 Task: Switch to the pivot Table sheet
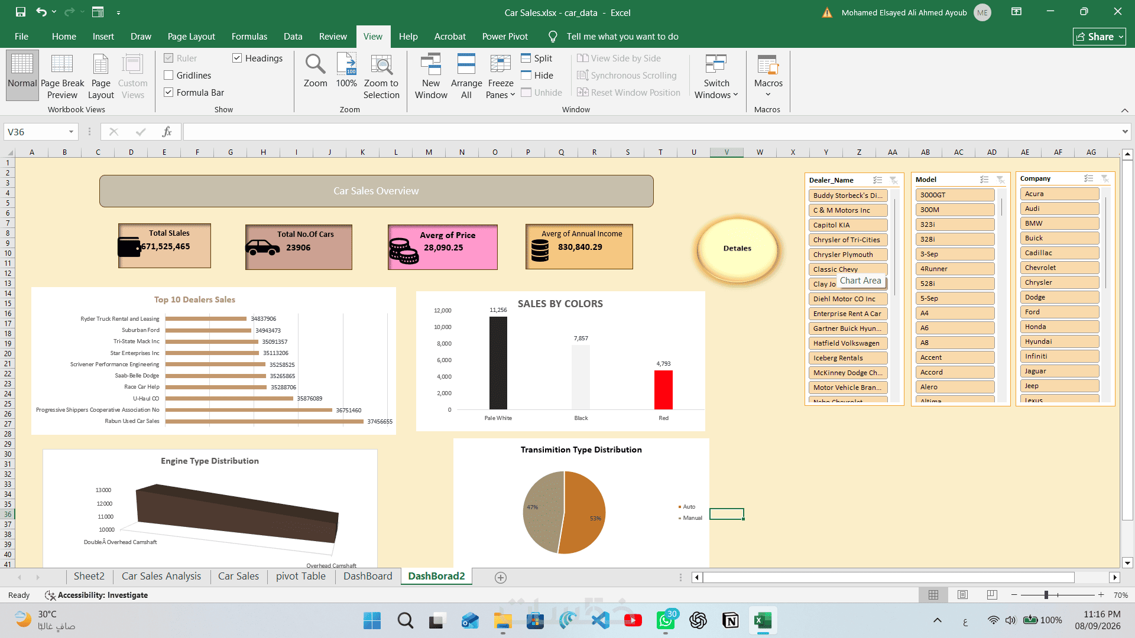tap(300, 576)
